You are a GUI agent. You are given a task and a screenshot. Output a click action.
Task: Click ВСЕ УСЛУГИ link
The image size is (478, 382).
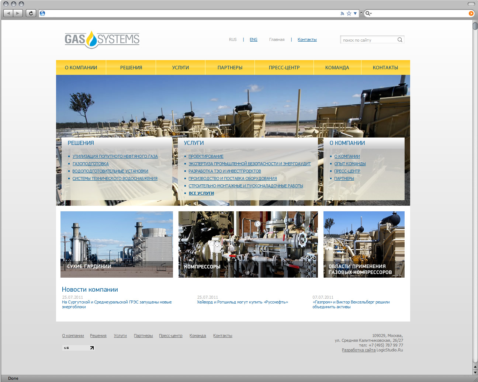[x=201, y=193]
